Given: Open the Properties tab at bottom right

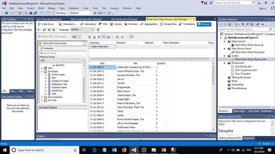Looking at the screenshot, I should tap(249, 138).
